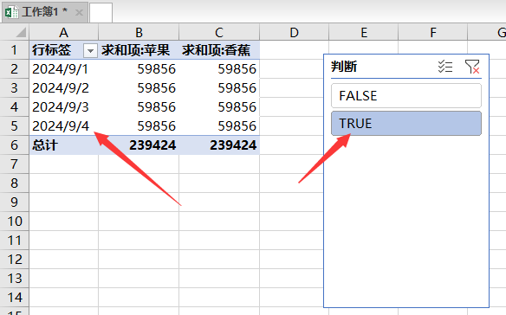Select column B header
Screen dimensions: 506x315
click(139, 32)
